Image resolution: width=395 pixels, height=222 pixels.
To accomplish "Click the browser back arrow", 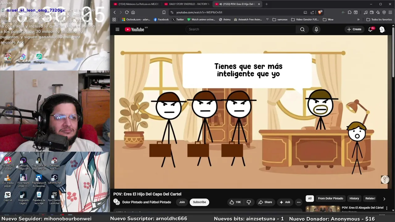I will click(x=114, y=12).
